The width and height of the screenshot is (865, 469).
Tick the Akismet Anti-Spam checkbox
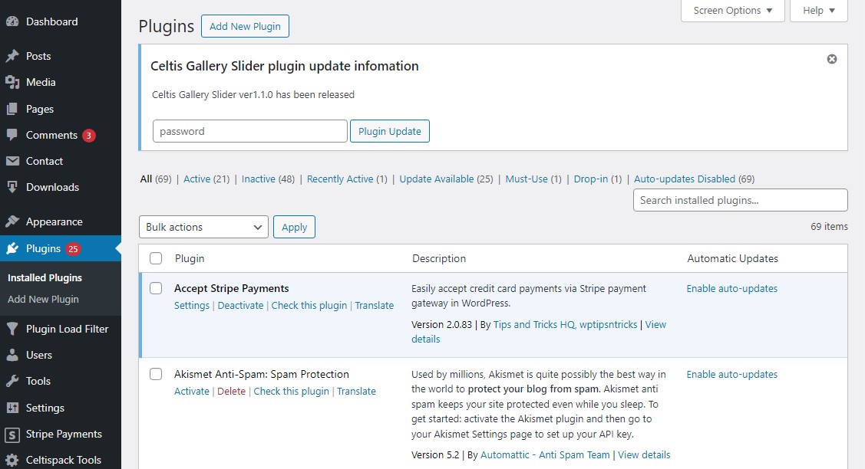pyautogui.click(x=156, y=374)
